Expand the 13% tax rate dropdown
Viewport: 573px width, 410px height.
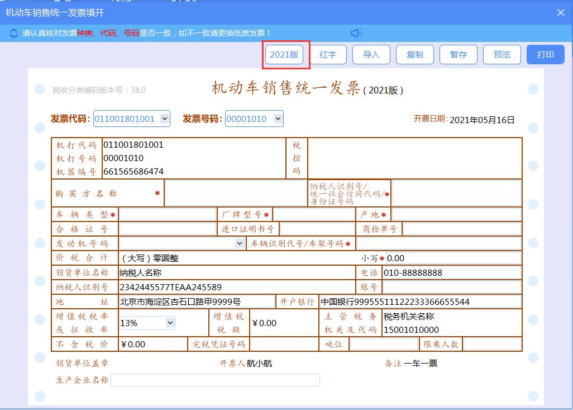pos(169,323)
